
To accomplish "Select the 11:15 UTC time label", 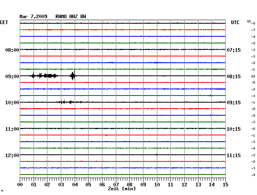I will 234,155.
